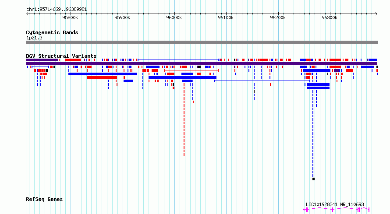Click the 96300k ruler label
Image resolution: width=390 pixels, height=214 pixels.
(x=330, y=18)
